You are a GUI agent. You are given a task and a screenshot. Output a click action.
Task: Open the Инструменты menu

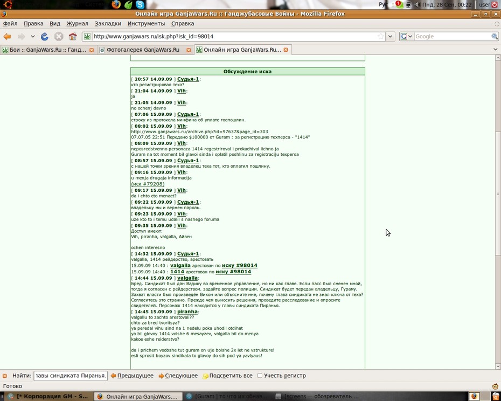pos(146,24)
